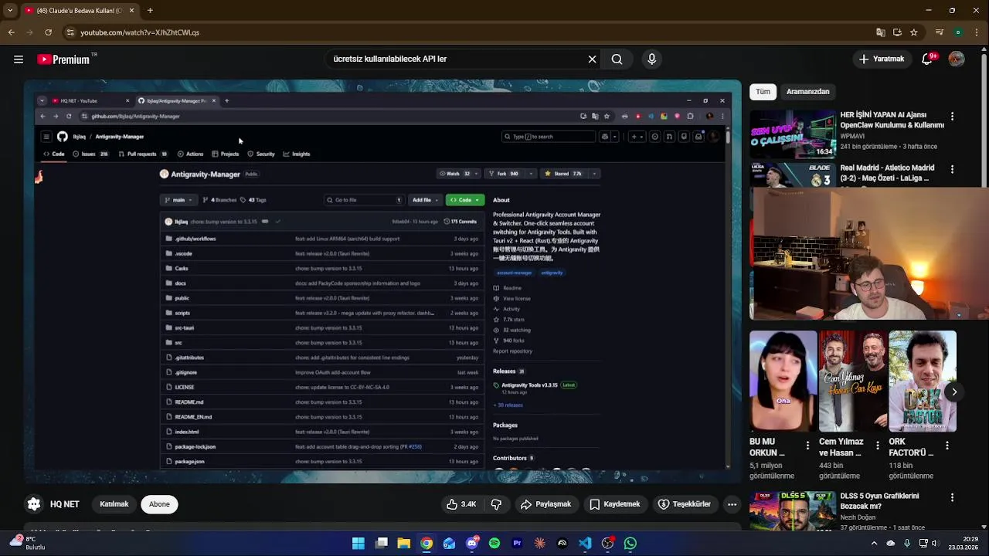989x556 pixels.
Task: Bookmark this page with the star icon
Action: coord(914,32)
